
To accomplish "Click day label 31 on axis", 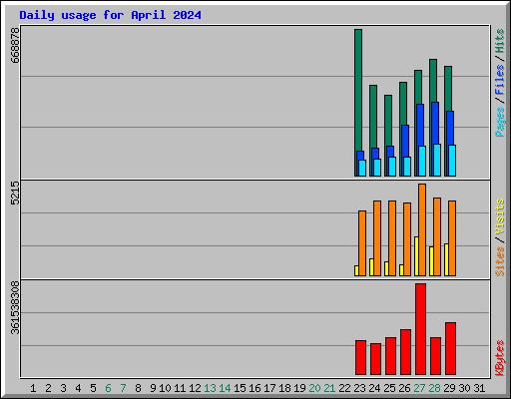I will [479, 388].
